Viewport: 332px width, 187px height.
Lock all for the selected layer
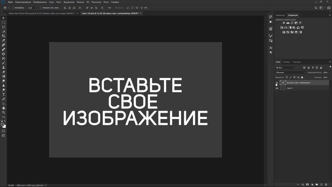302,77
